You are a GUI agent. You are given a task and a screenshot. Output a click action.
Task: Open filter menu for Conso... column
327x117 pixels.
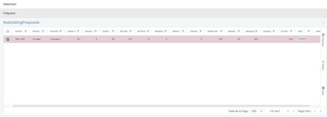tap(201, 31)
